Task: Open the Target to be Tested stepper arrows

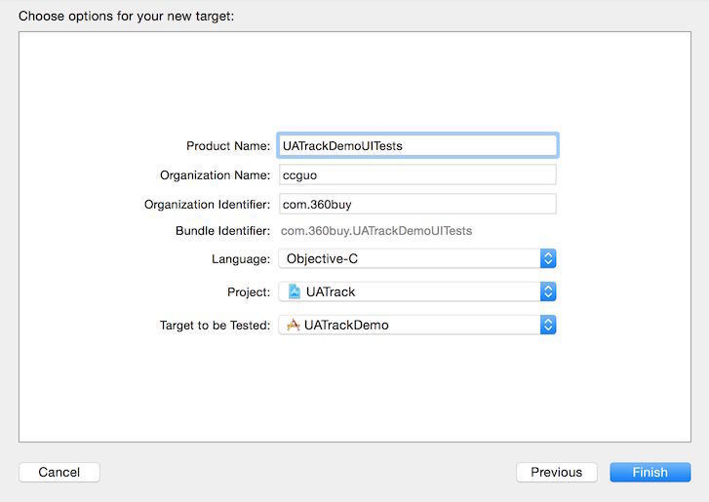Action: (x=548, y=325)
